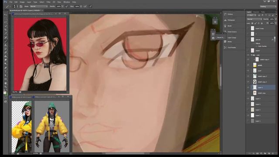The width and height of the screenshot is (279, 157).
Task: Enable airbrush mode in the options bar
Action: click(85, 7)
